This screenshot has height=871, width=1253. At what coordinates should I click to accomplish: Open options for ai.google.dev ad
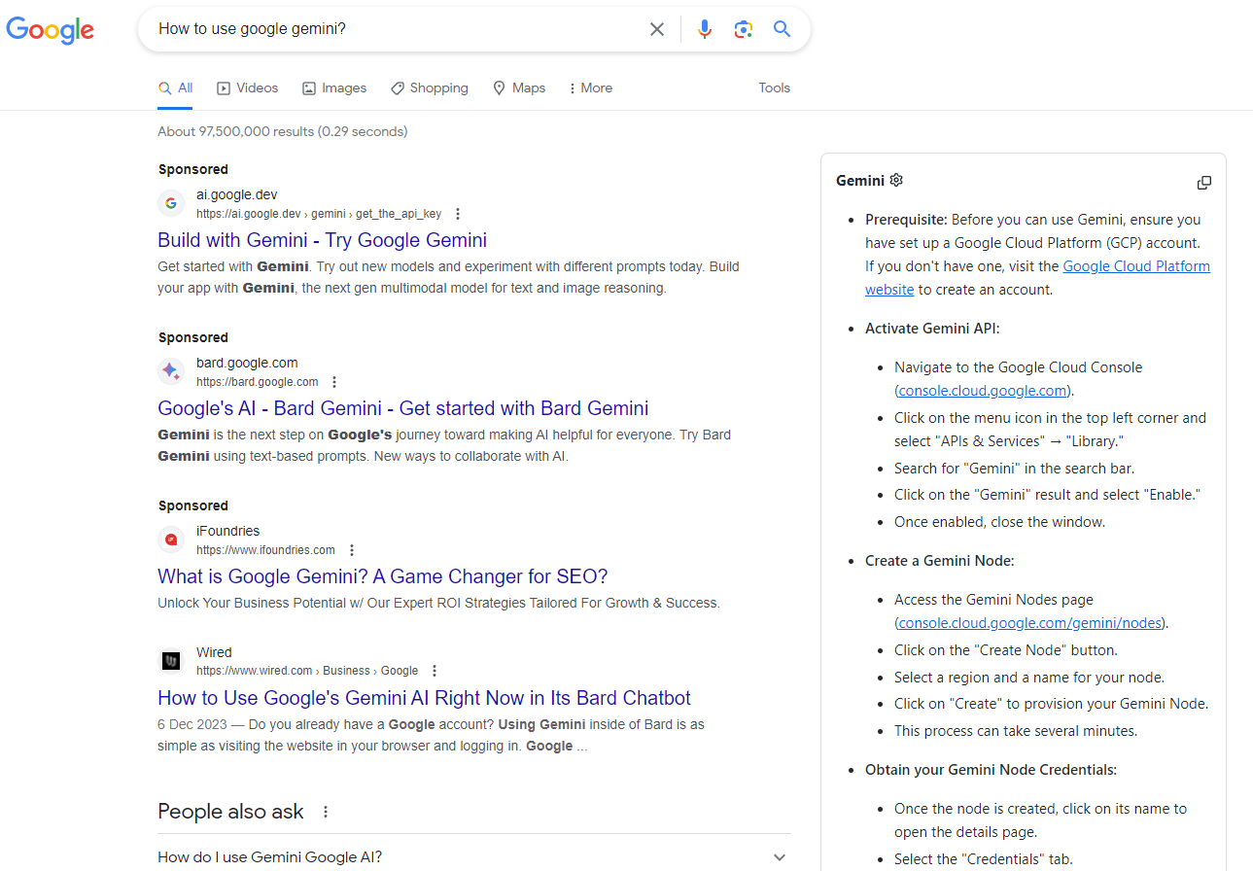point(458,214)
